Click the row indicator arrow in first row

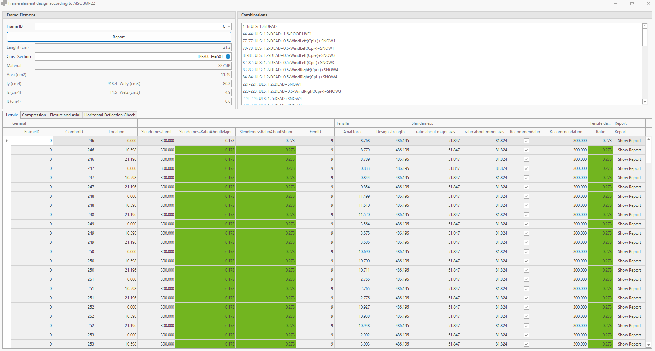point(7,141)
